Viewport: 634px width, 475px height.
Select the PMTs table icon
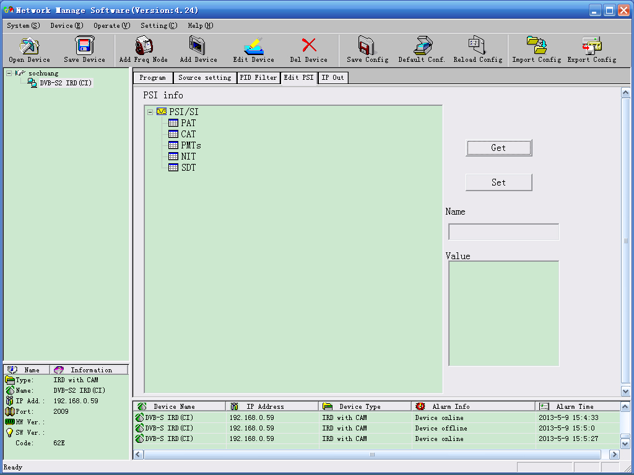click(173, 145)
